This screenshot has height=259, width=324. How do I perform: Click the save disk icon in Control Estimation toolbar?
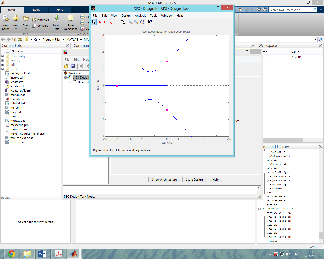tap(73, 66)
